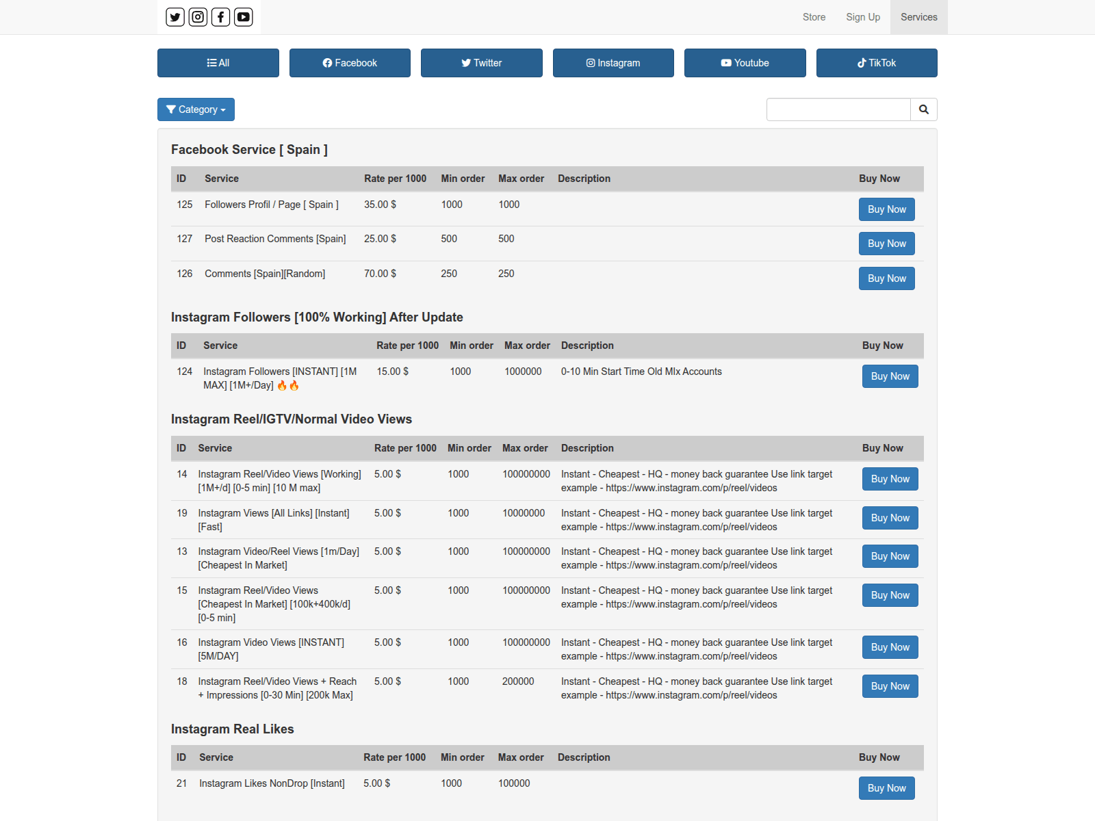This screenshot has width=1095, height=821.
Task: Click service ID 125
Action: (x=185, y=205)
